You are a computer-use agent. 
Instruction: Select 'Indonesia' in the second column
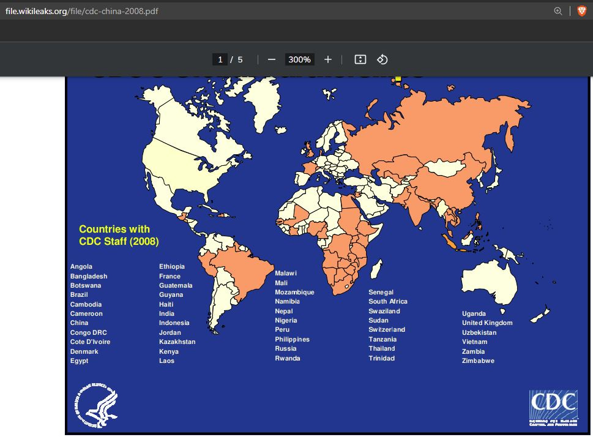[174, 323]
